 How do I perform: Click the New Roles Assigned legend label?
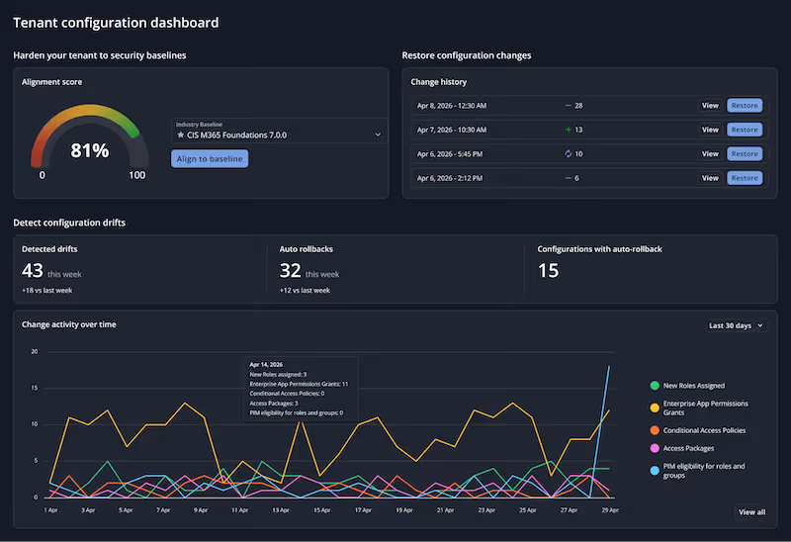694,386
